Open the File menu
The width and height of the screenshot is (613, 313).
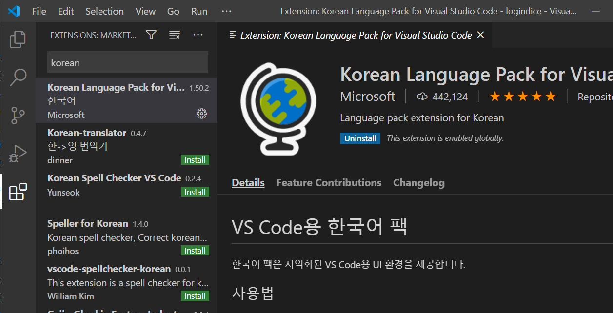click(x=39, y=11)
